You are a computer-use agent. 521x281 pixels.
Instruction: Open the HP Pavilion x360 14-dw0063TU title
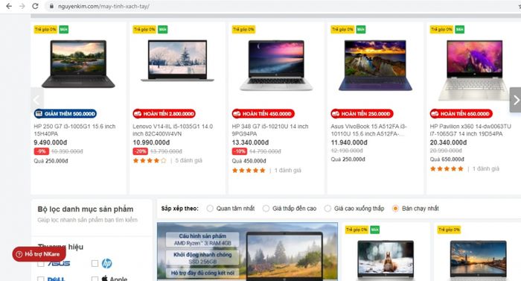[x=470, y=130]
